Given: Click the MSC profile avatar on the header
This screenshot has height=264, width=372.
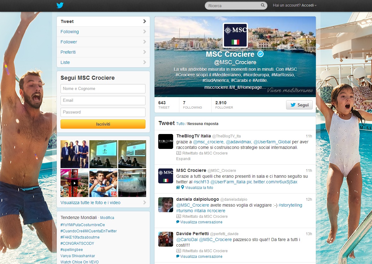Looking at the screenshot, I should [235, 35].
